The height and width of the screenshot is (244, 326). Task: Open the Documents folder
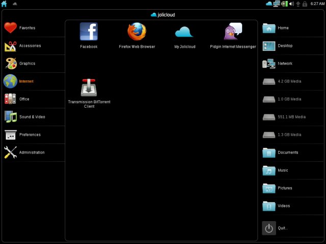pyautogui.click(x=292, y=152)
